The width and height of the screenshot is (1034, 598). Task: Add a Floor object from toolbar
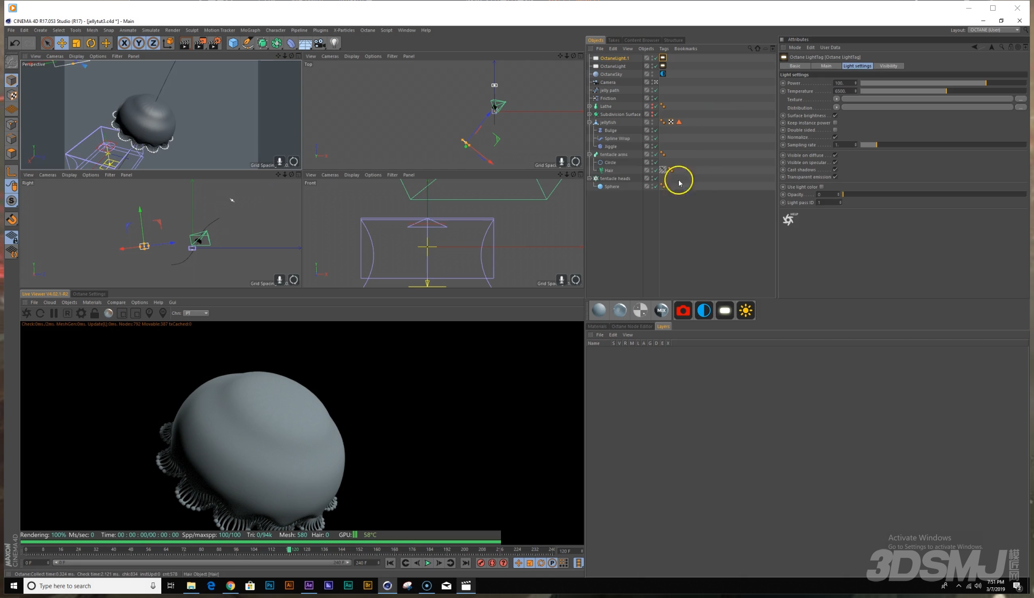[305, 43]
